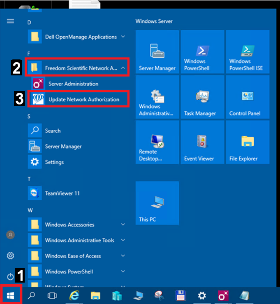Viewport: 280px width, 304px height.
Task: Open the This PC tile
Action: coord(157,203)
